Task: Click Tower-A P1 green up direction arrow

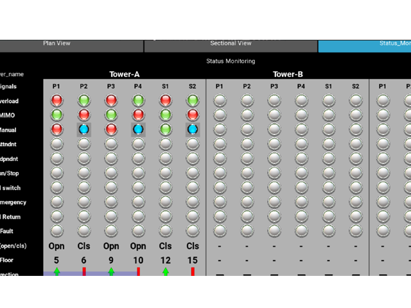Action: (57, 272)
